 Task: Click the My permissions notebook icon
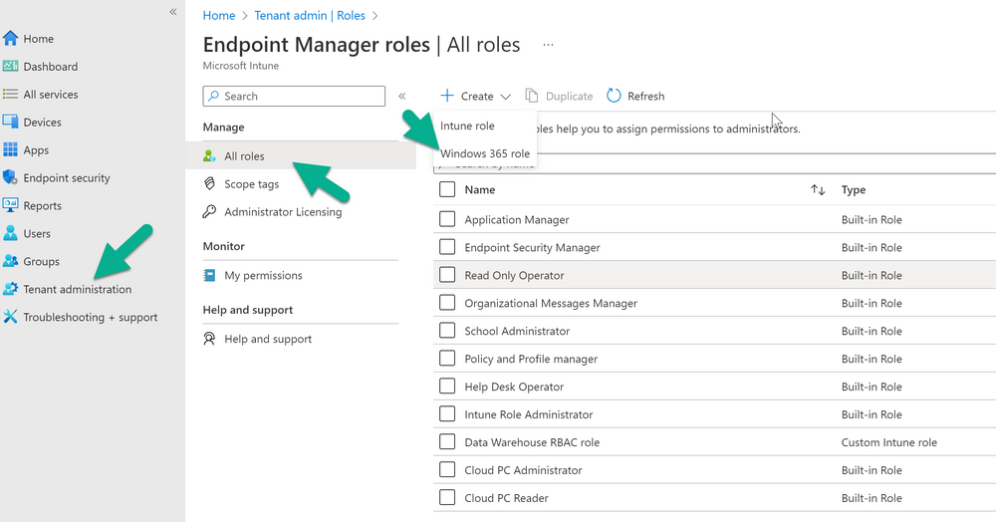(209, 275)
